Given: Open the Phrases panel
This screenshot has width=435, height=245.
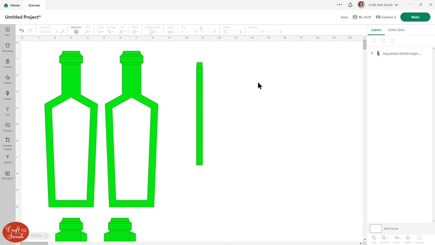Looking at the screenshot, I should click(x=8, y=127).
